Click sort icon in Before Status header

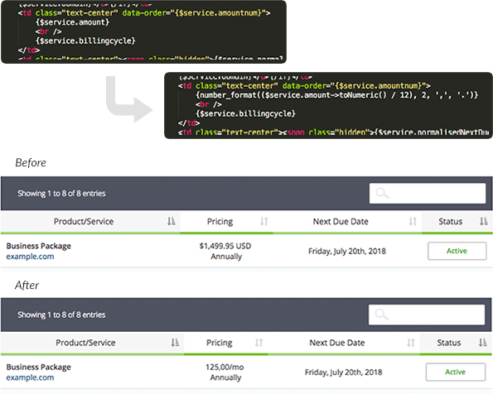484,222
